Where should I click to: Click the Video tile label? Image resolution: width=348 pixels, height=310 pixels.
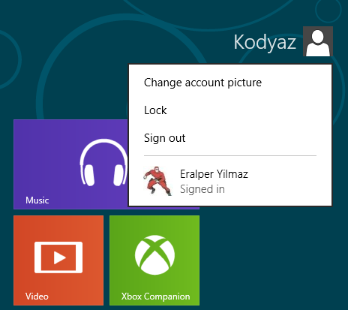point(37,296)
